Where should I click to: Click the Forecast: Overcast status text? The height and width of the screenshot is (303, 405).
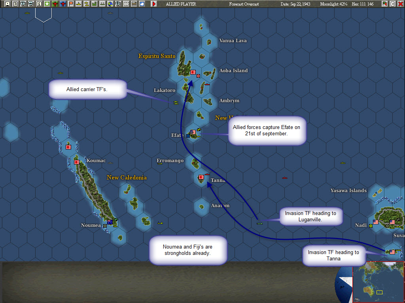coord(244,4)
